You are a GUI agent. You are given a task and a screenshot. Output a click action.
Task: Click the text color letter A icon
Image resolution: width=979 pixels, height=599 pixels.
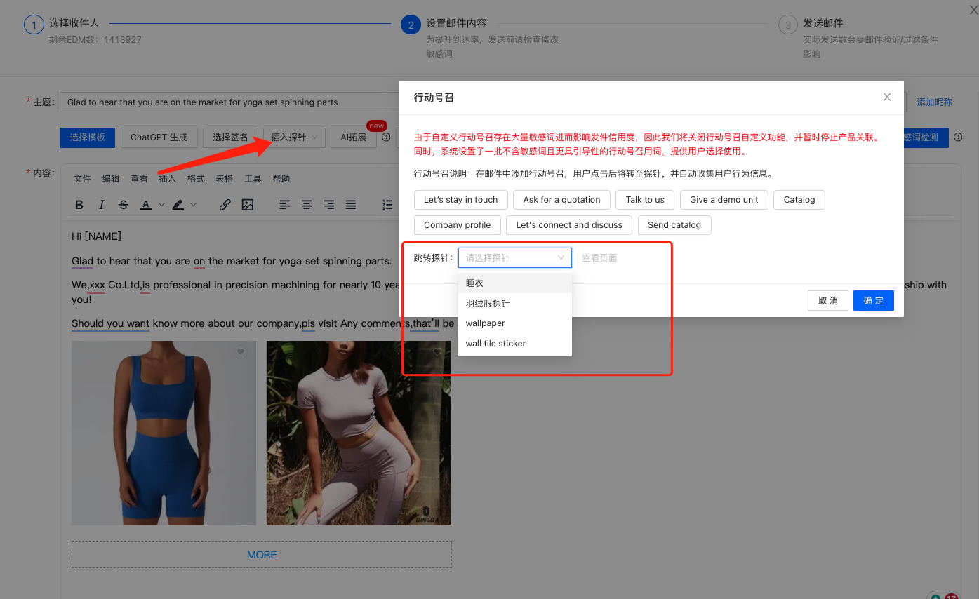pos(145,205)
